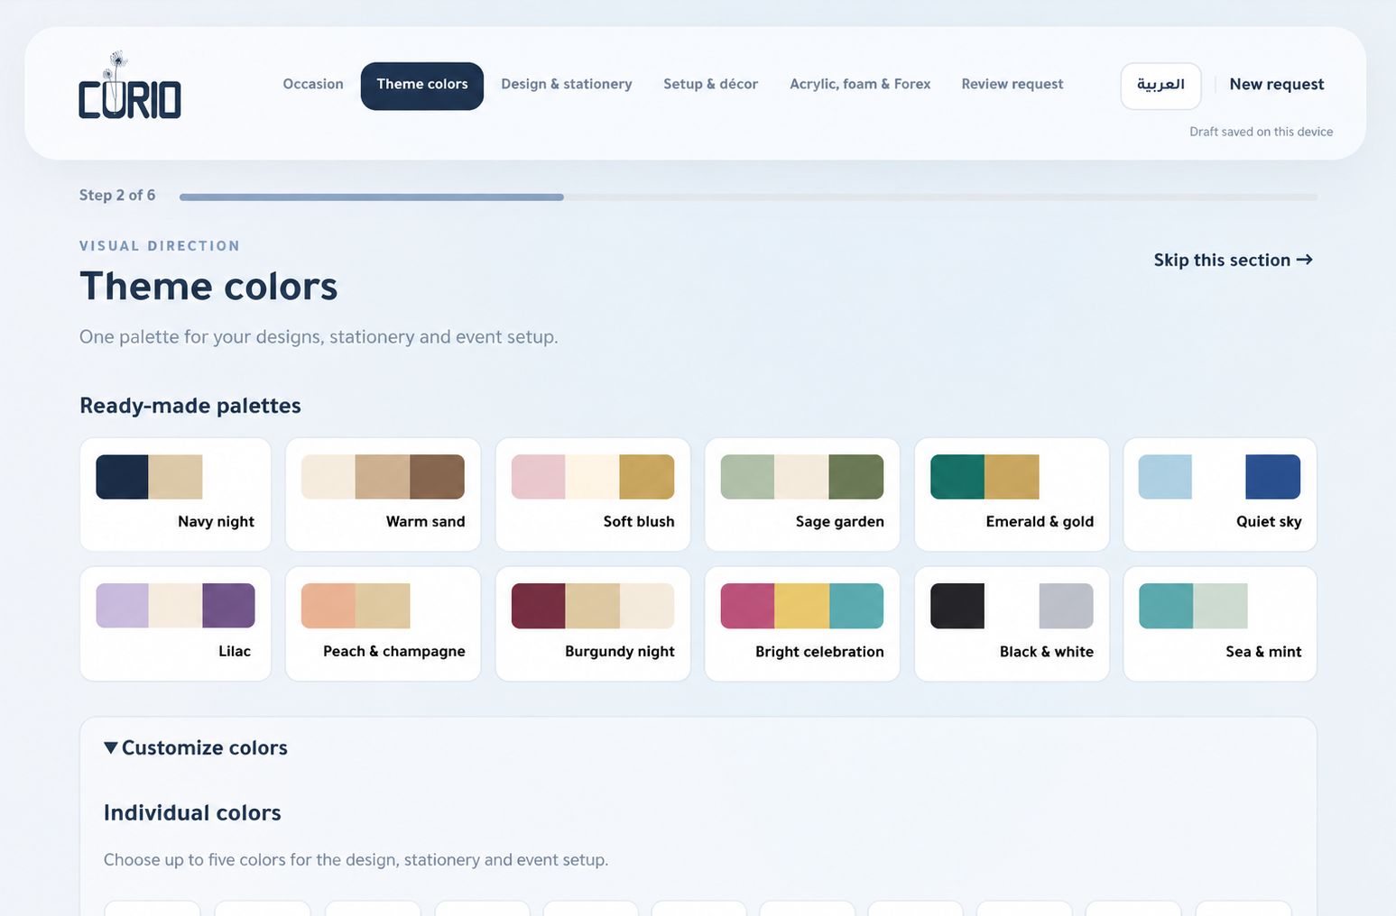The height and width of the screenshot is (916, 1396).
Task: Pick the Quiet sky palette
Action: coord(1220,495)
